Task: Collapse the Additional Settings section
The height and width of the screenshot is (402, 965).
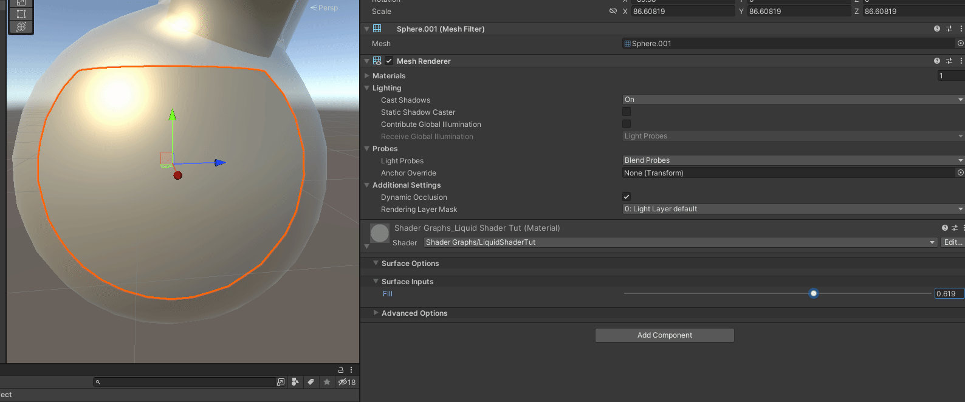Action: (366, 185)
